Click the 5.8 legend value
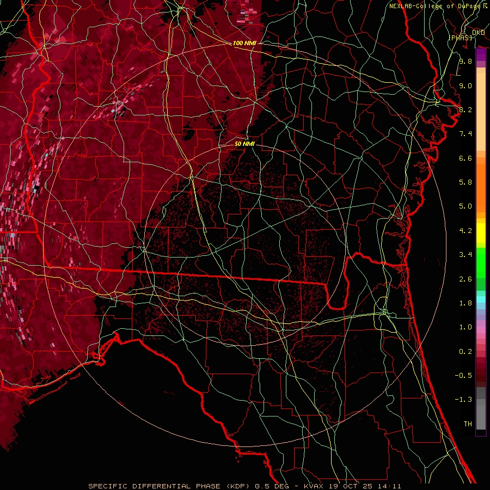490x490 pixels. coord(465,182)
